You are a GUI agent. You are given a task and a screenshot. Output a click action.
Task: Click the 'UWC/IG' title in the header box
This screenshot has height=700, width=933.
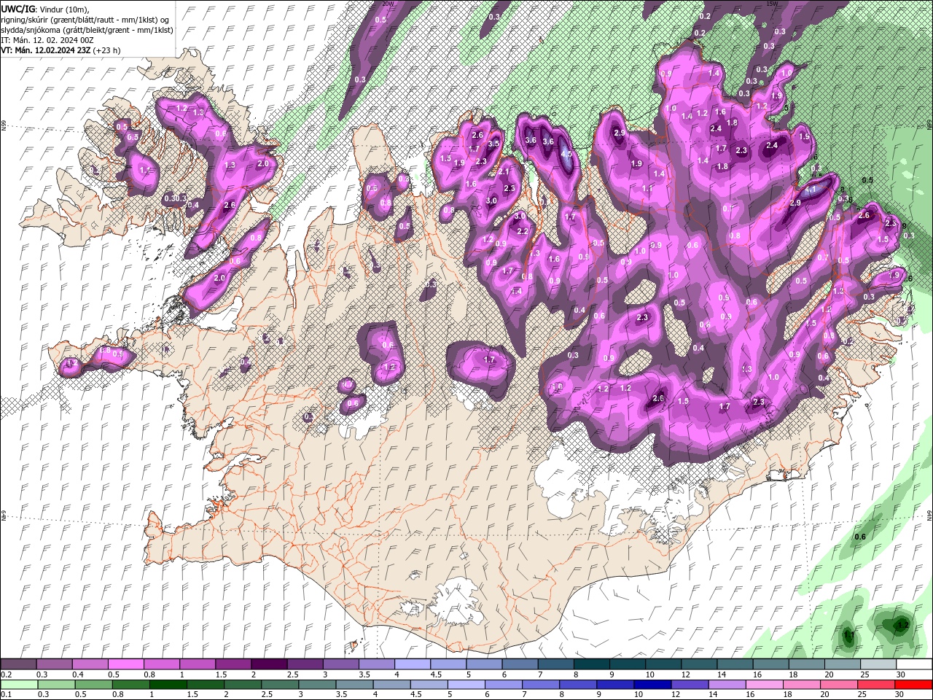[18, 9]
